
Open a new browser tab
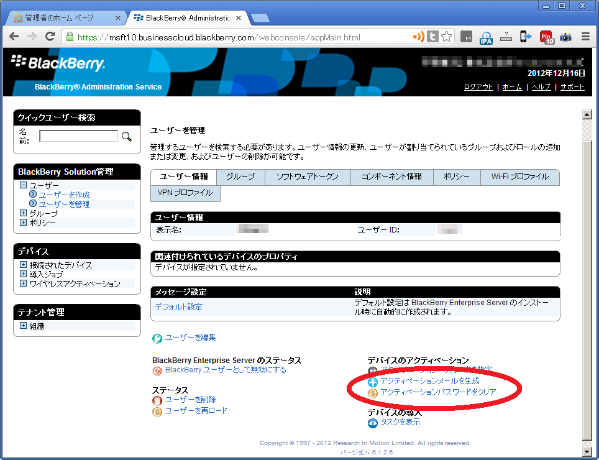(x=260, y=18)
